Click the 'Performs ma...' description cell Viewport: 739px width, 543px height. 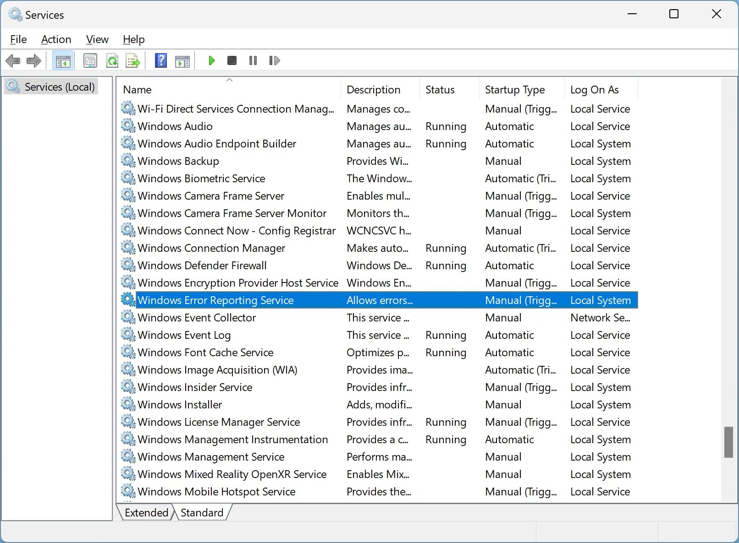[x=379, y=456]
